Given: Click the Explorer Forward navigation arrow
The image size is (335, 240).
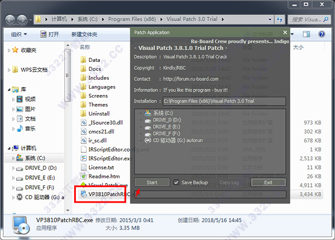Looking at the screenshot, I should [22, 20].
